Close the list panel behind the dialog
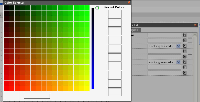The height and width of the screenshot is (102, 200). coord(195,25)
